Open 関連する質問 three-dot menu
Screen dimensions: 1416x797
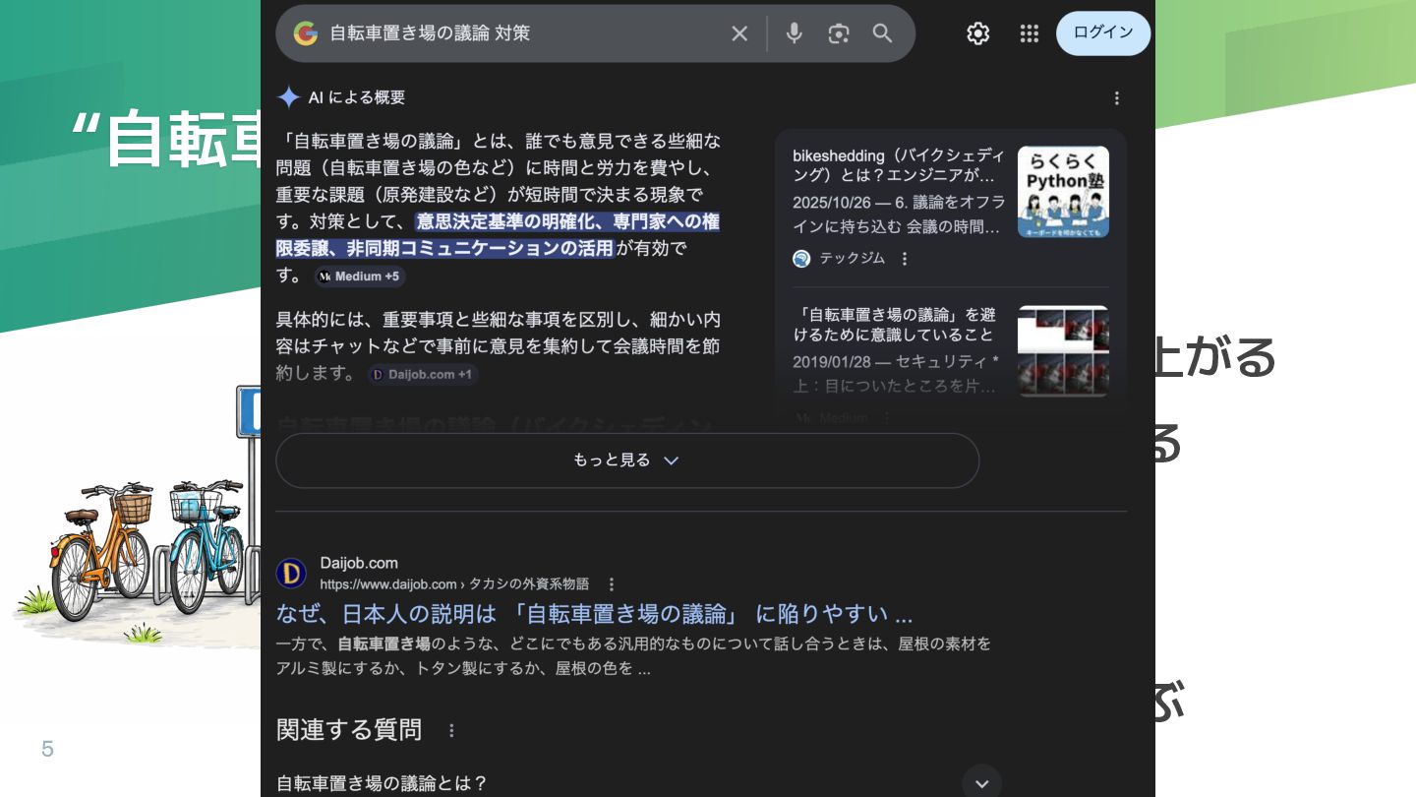(451, 730)
